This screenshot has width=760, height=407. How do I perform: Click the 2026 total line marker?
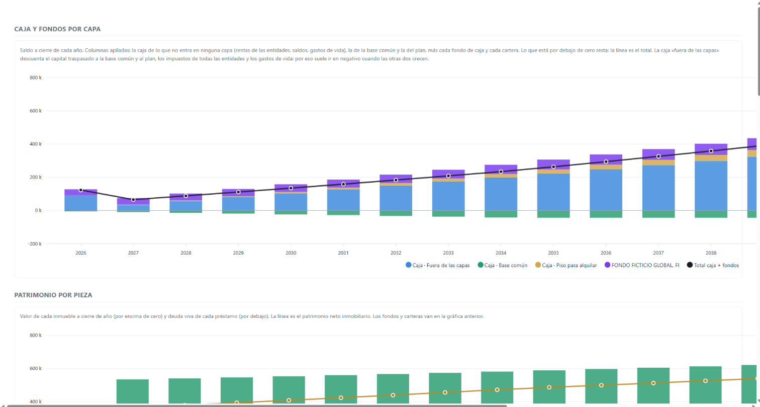pyautogui.click(x=81, y=190)
